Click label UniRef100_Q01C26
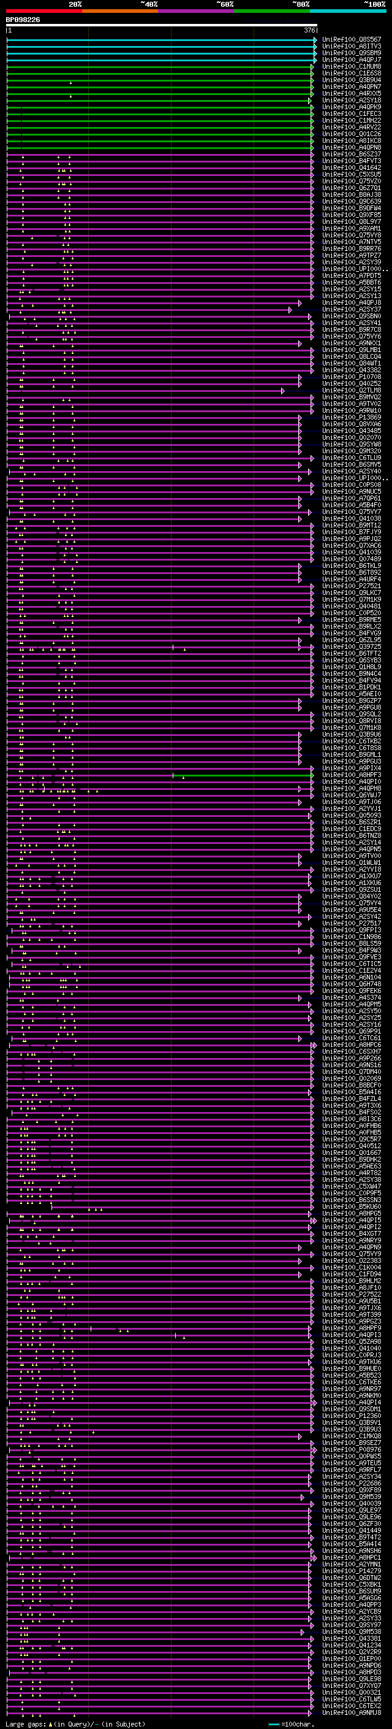The image size is (392, 1729). (352, 134)
